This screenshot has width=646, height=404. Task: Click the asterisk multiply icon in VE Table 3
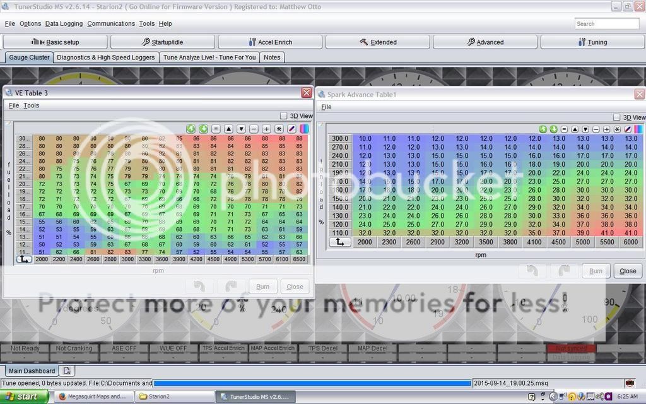279,129
